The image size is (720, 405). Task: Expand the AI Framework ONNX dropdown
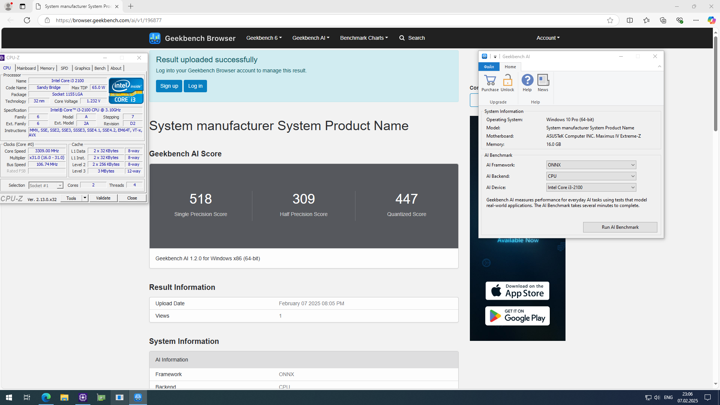click(591, 165)
